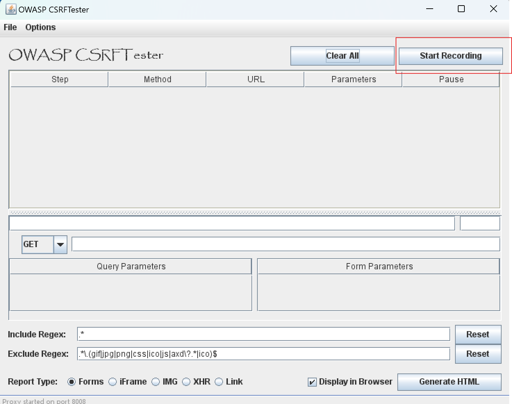This screenshot has height=404, width=512.
Task: Toggle Display in Browser checkbox
Action: click(312, 382)
